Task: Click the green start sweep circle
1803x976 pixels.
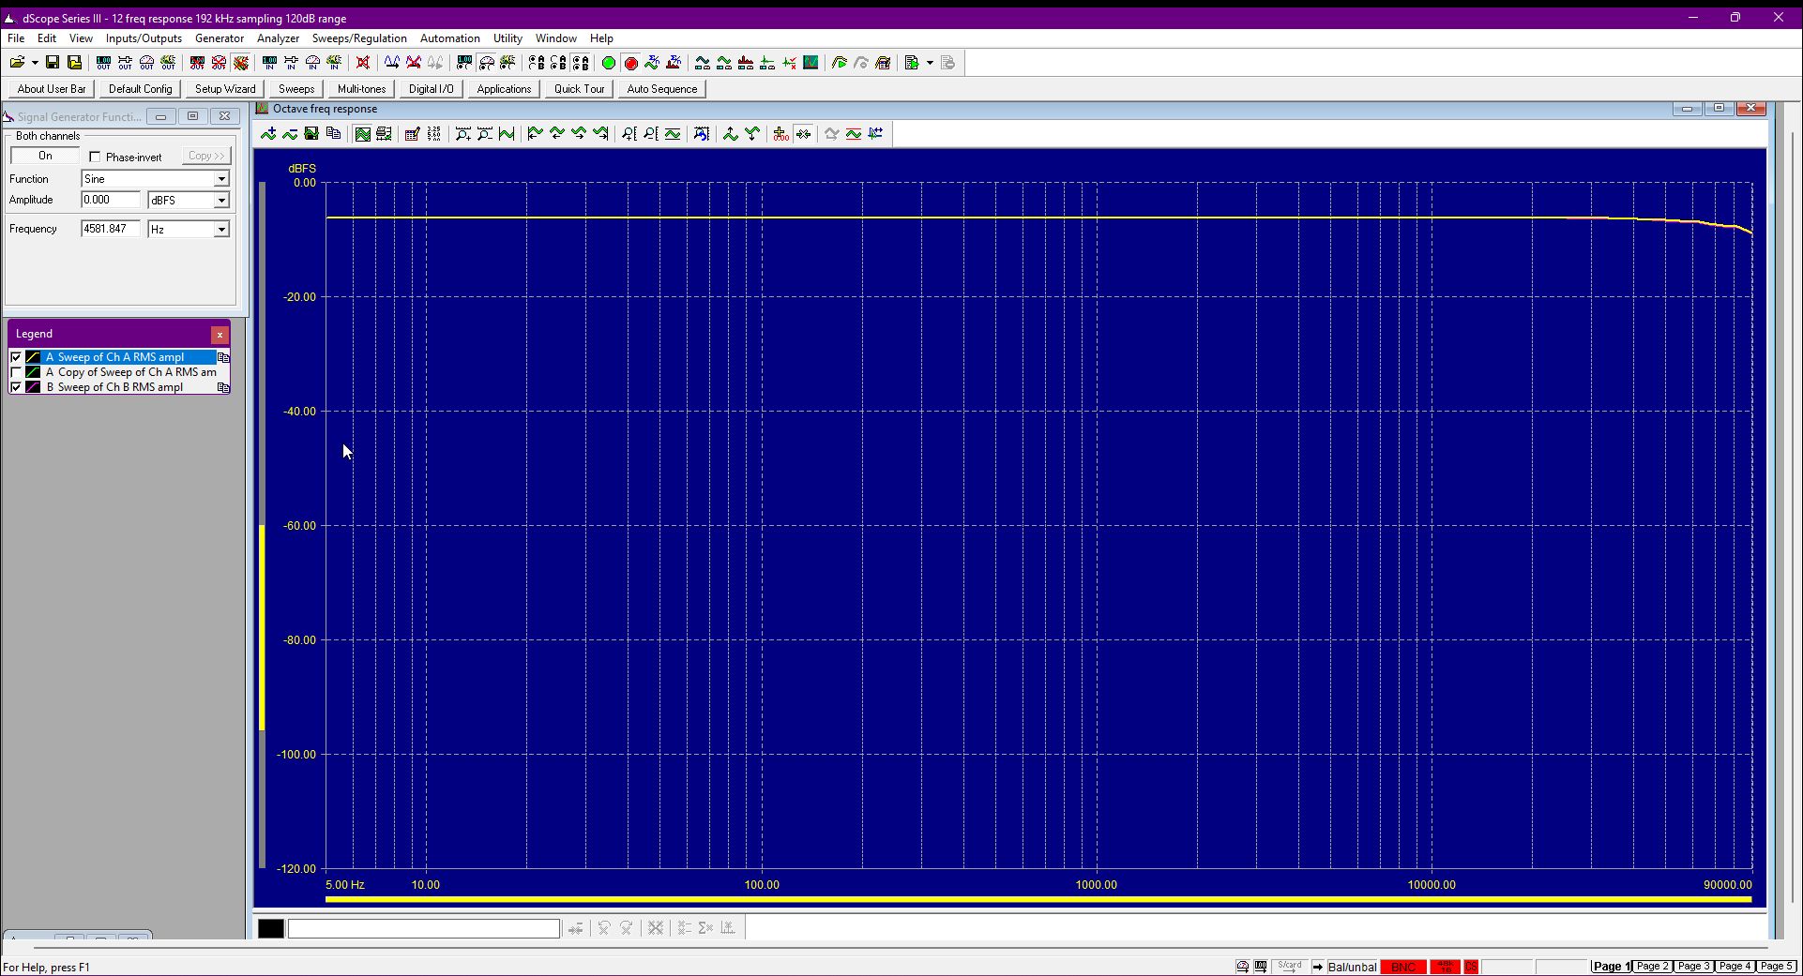Action: 609,63
